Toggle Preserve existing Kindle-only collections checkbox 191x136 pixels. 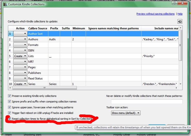(9, 96)
